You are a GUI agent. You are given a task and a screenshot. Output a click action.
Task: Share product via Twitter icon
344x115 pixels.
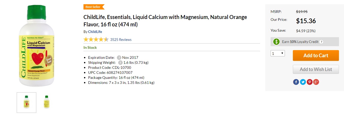(x=303, y=82)
